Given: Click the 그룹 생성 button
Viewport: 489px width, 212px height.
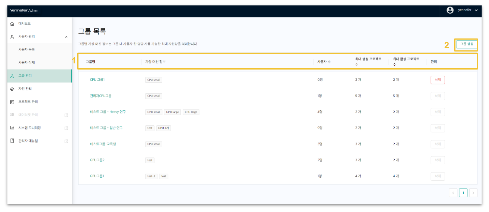Looking at the screenshot, I should (466, 44).
